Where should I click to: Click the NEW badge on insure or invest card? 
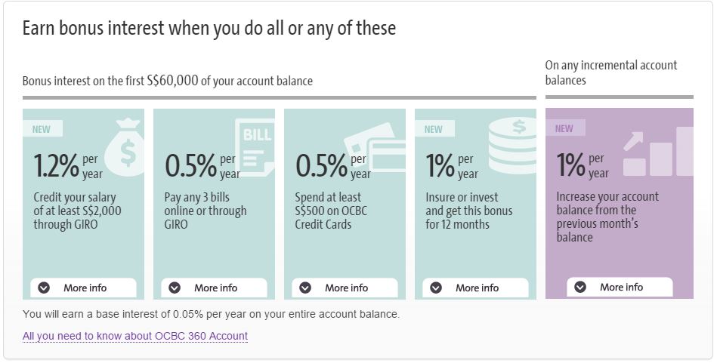click(434, 129)
